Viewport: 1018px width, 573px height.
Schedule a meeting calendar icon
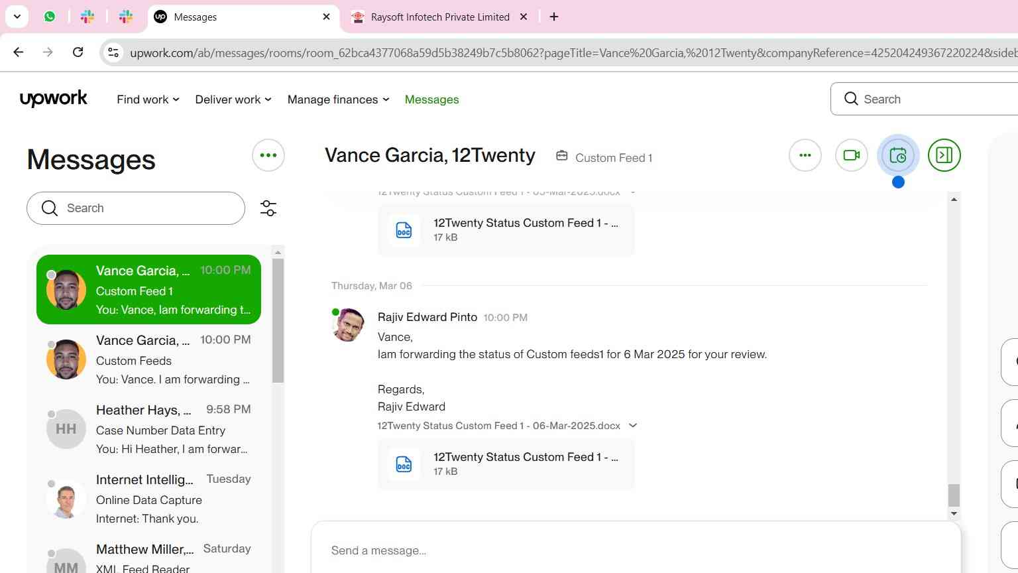(x=898, y=155)
